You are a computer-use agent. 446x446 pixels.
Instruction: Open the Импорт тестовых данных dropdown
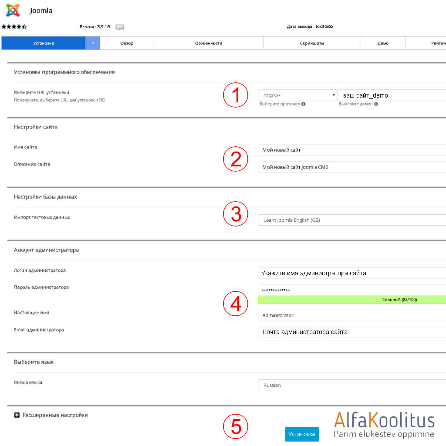pyautogui.click(x=352, y=220)
